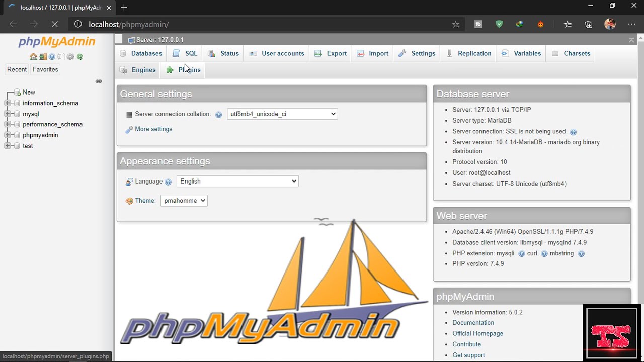Open the Get support link
The height and width of the screenshot is (362, 644).
[x=468, y=355]
